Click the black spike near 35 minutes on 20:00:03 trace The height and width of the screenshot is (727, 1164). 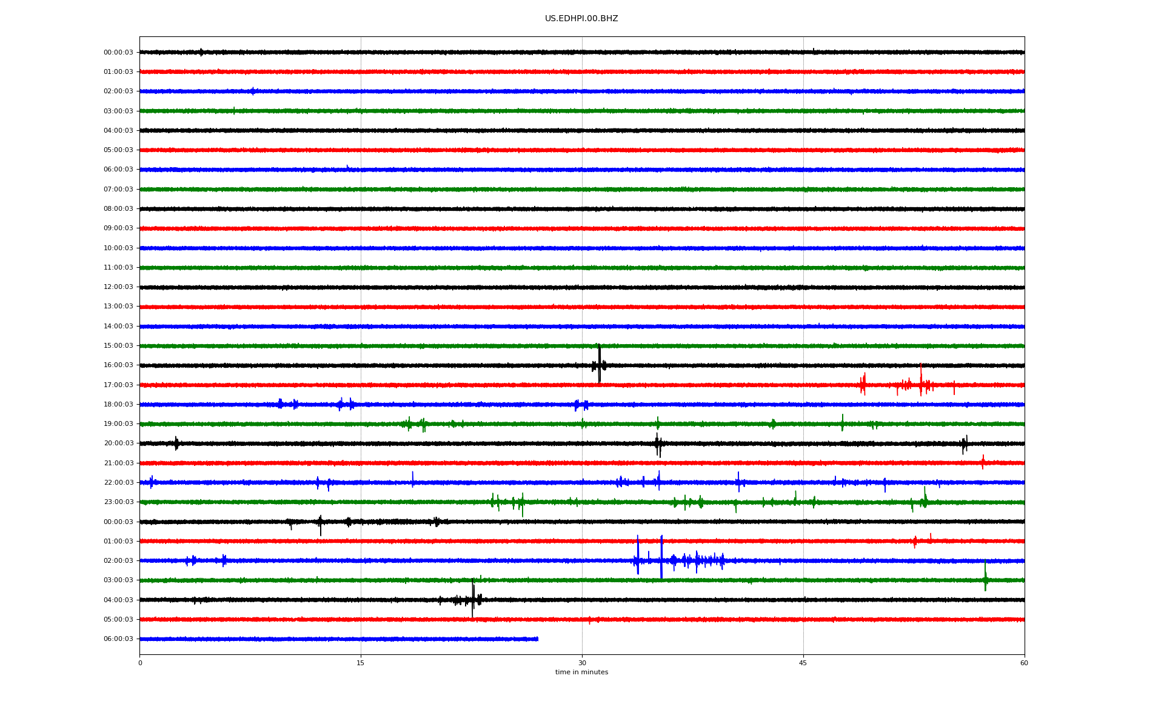658,445
